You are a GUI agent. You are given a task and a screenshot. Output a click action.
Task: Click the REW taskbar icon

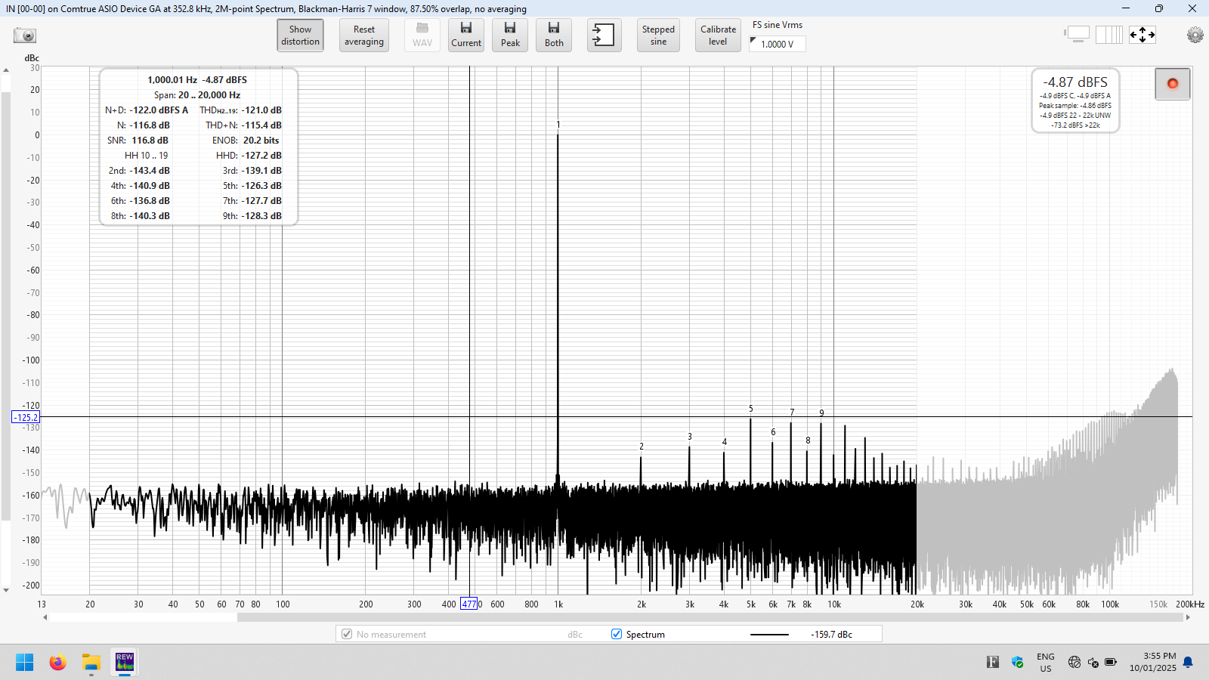pos(125,662)
